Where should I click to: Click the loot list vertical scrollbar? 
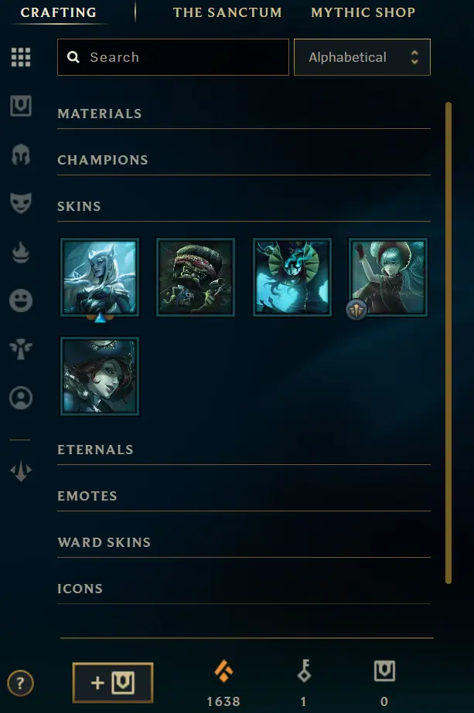pyautogui.click(x=448, y=343)
